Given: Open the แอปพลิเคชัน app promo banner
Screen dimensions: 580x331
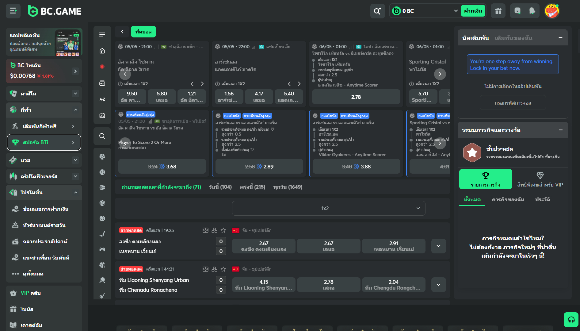Looking at the screenshot, I should (x=44, y=42).
